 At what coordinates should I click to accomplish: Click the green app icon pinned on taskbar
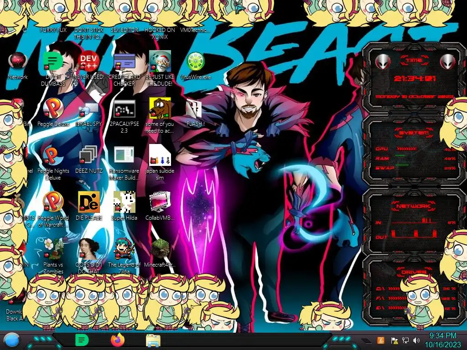(82, 340)
